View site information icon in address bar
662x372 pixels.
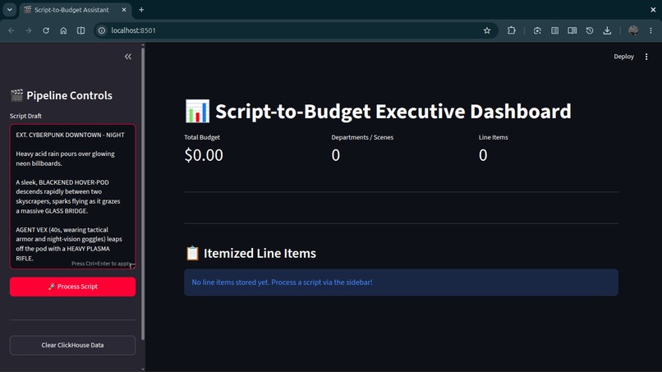click(102, 30)
